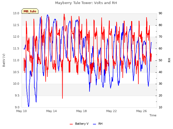Click the May 14 x-axis tick label
Screen dimensions: 173x129
pyautogui.click(x=51, y=111)
